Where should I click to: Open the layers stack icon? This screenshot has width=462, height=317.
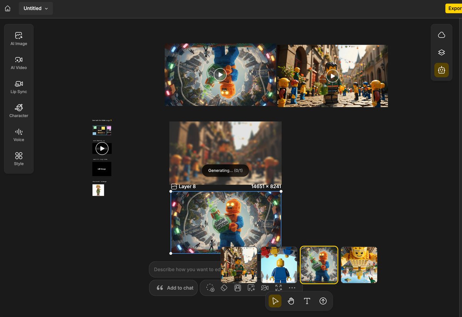coord(442,53)
